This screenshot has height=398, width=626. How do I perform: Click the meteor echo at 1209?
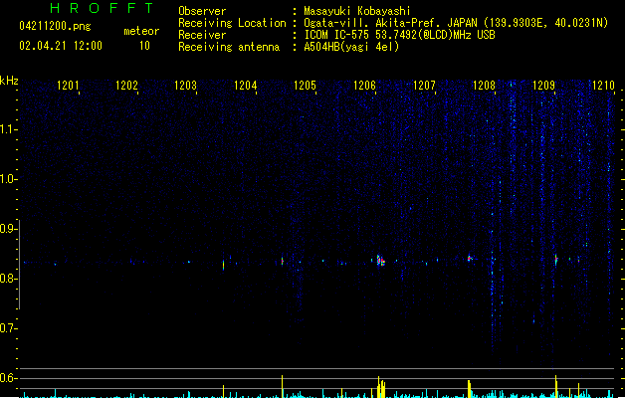click(555, 259)
